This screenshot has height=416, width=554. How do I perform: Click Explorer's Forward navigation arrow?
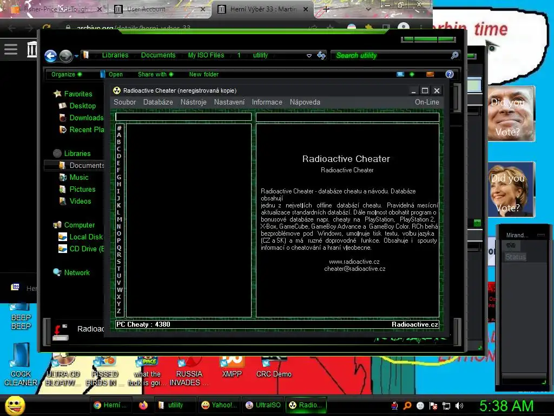[x=65, y=56]
